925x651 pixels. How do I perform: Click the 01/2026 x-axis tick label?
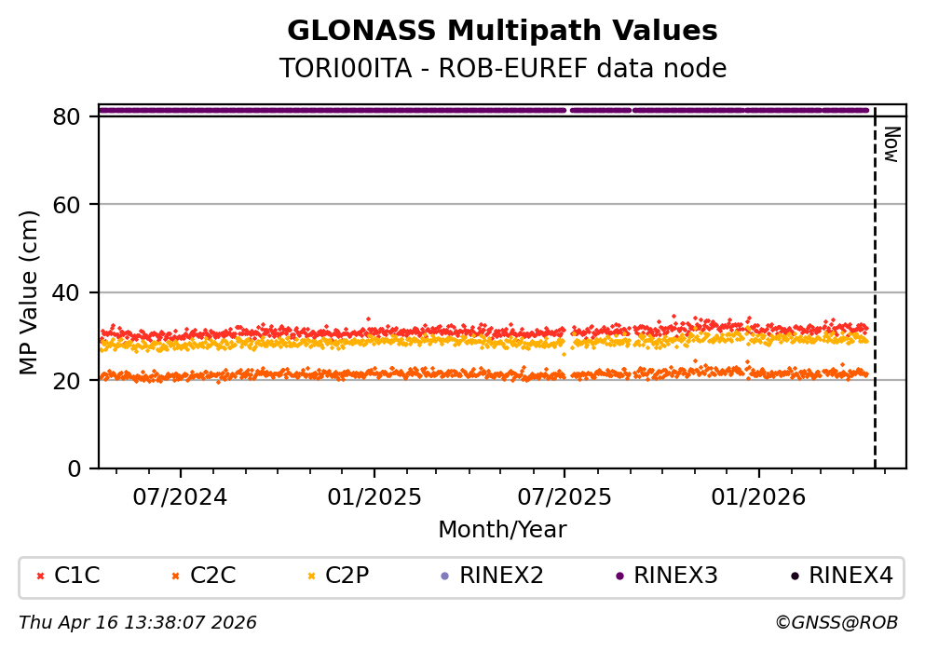pyautogui.click(x=758, y=497)
